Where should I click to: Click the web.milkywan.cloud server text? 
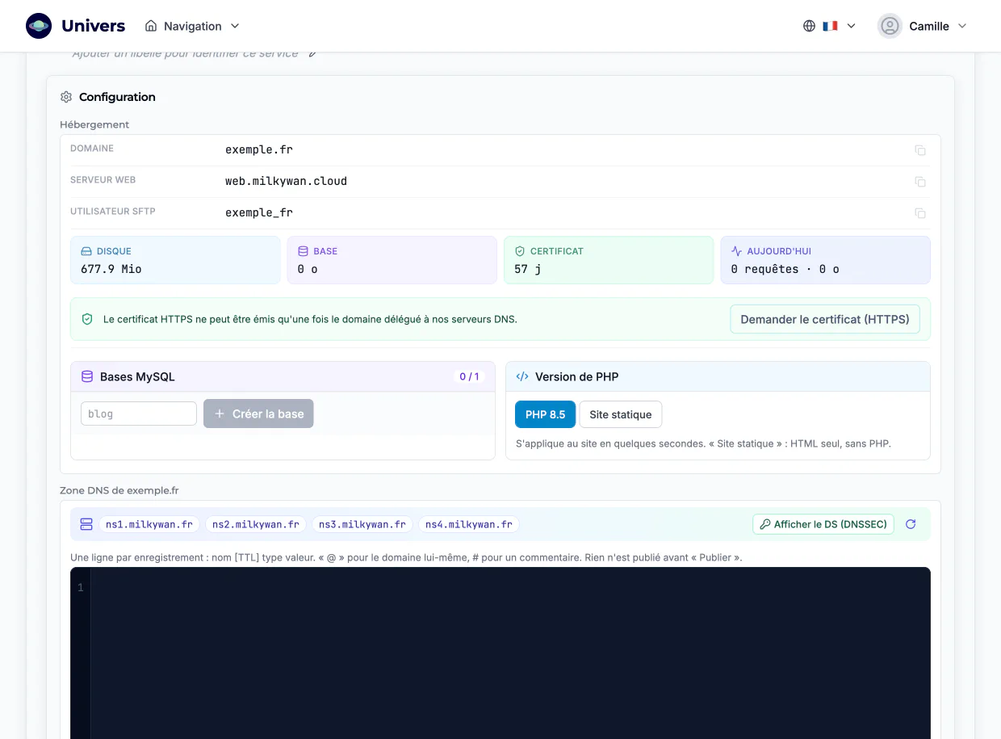click(x=286, y=182)
